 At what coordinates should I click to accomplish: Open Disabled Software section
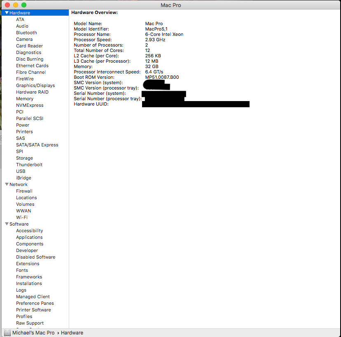pos(35,257)
